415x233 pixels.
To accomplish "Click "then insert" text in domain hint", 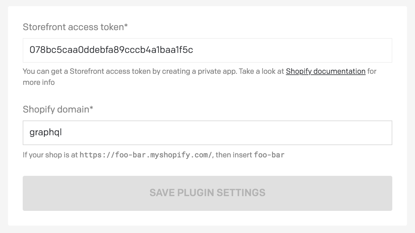I will tap(234, 155).
